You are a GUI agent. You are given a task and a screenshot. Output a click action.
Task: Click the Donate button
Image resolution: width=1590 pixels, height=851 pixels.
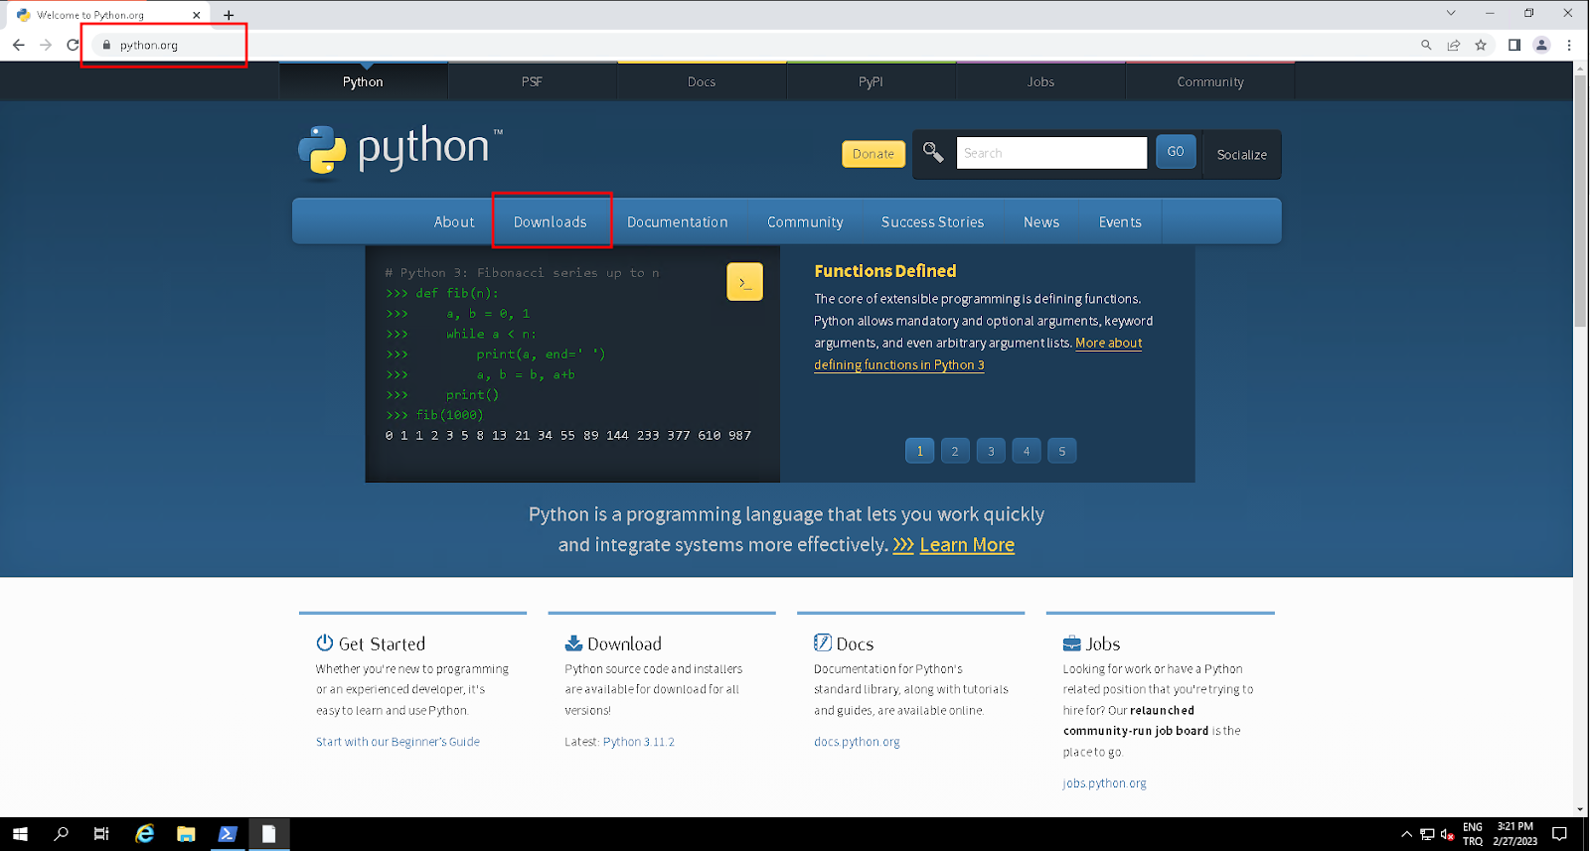[x=874, y=153]
